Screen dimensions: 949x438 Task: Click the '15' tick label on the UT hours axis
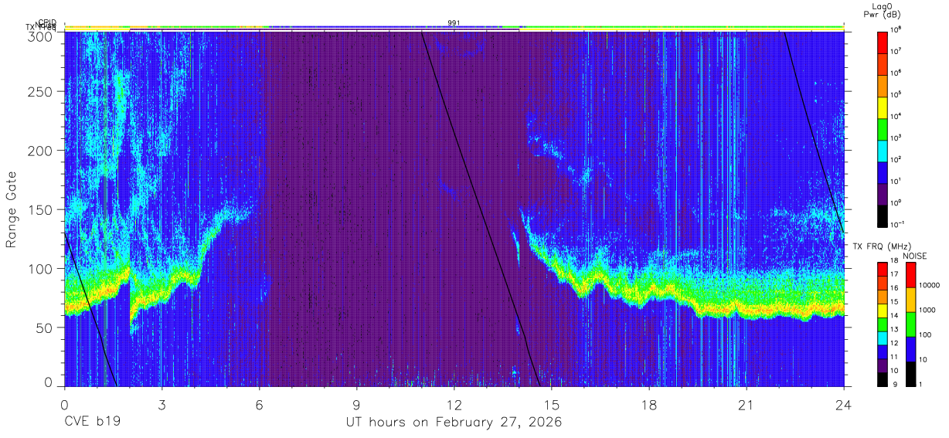(x=552, y=405)
